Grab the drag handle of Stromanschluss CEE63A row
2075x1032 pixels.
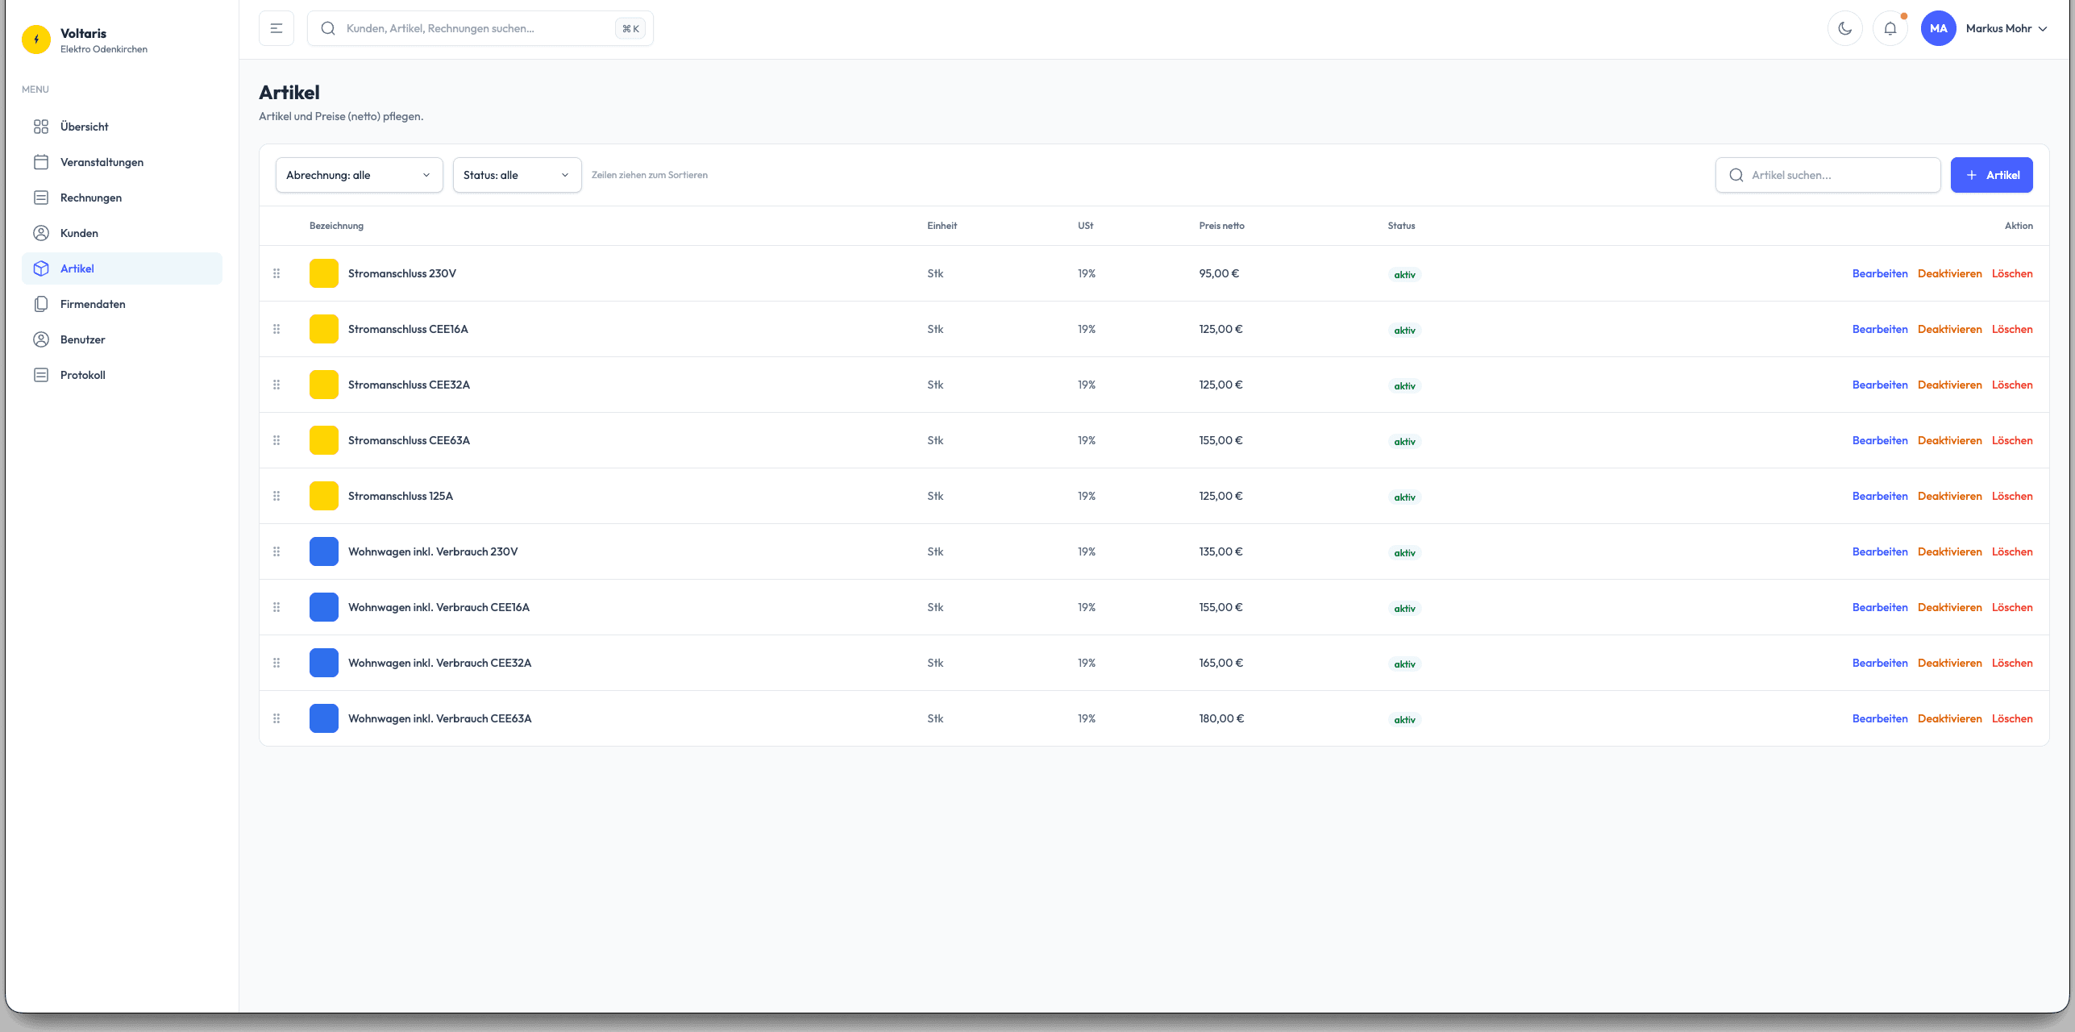277,440
